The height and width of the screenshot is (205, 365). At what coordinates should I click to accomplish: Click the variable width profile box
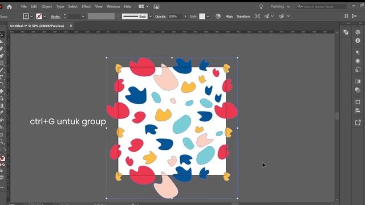[x=102, y=17]
